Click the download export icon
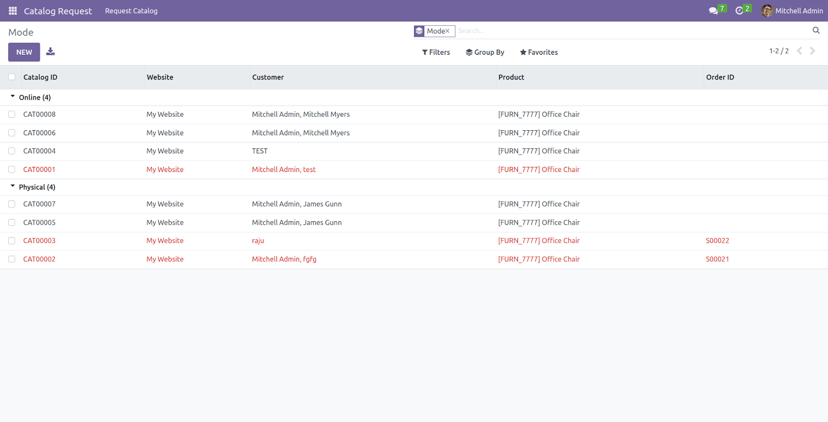Viewport: 828px width, 422px height. [x=50, y=52]
